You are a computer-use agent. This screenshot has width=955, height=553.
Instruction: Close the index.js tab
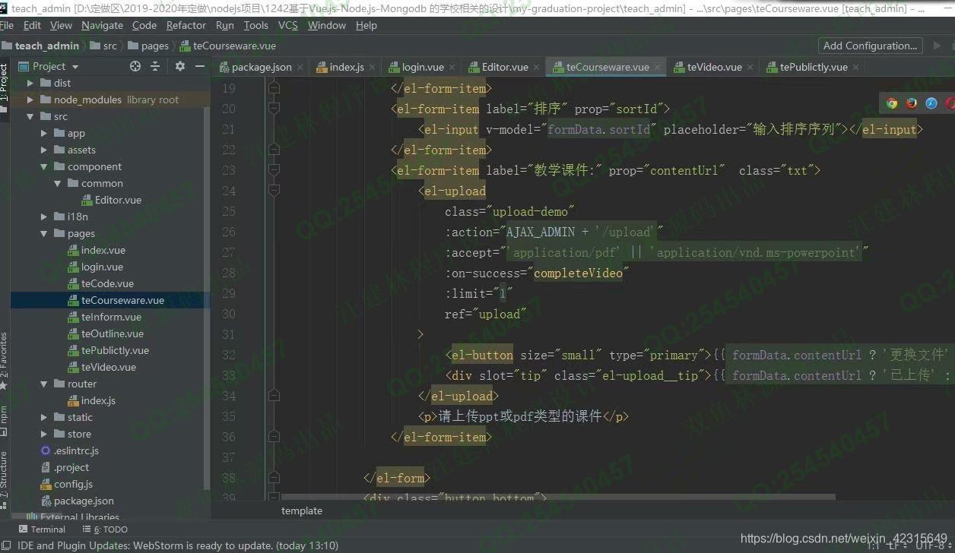(x=372, y=67)
